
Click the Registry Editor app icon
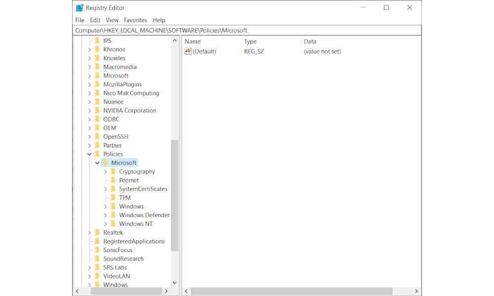80,7
